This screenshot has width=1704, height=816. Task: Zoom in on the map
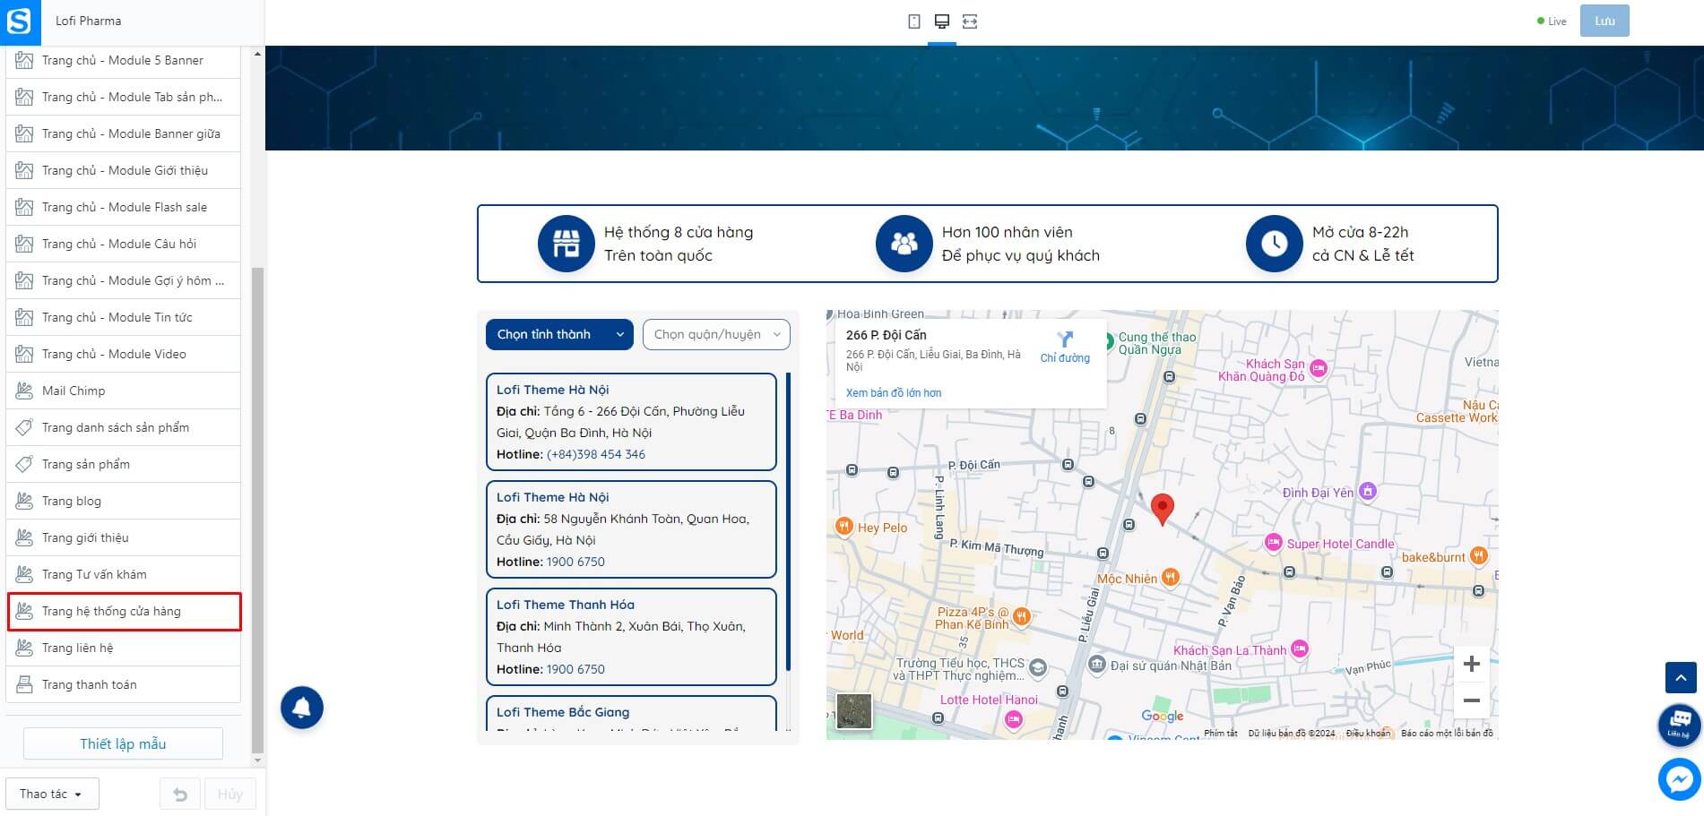pos(1471,664)
